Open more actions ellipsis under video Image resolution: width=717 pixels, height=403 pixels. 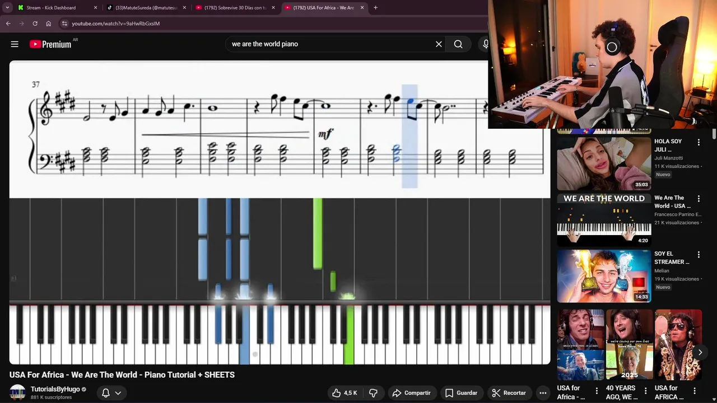[x=543, y=393]
